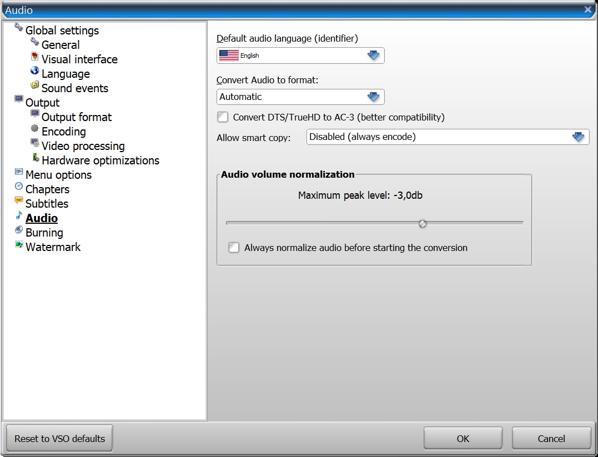The width and height of the screenshot is (598, 457).
Task: Select the Output category
Action: point(42,103)
